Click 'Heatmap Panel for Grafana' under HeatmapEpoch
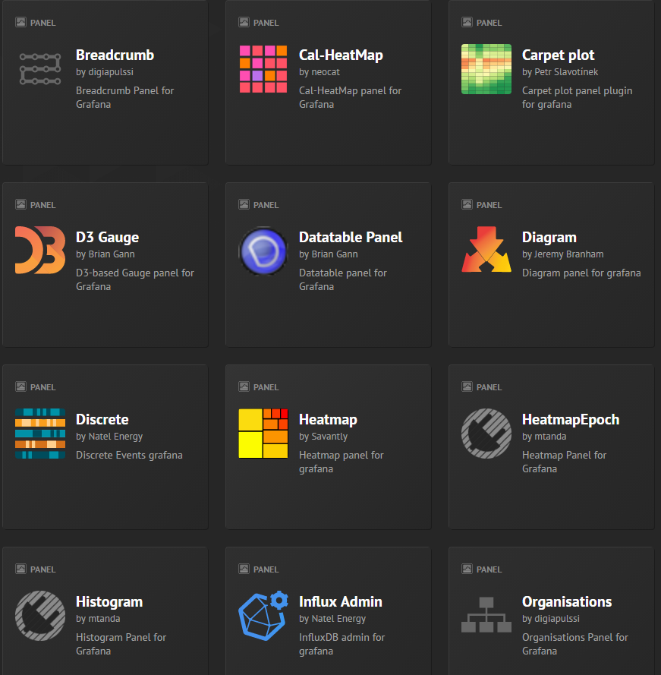661x675 pixels. (x=564, y=462)
